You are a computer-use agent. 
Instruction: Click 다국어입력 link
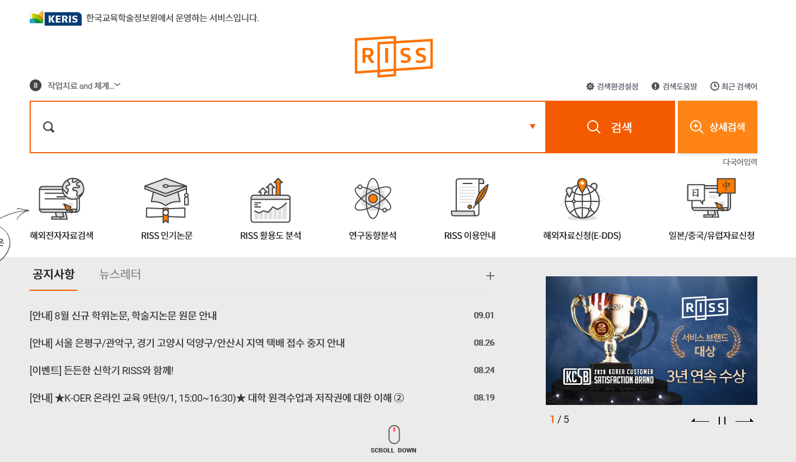(x=739, y=162)
